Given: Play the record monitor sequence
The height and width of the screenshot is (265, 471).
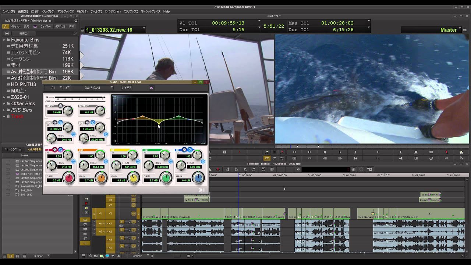Looking at the screenshot, I should [378, 152].
